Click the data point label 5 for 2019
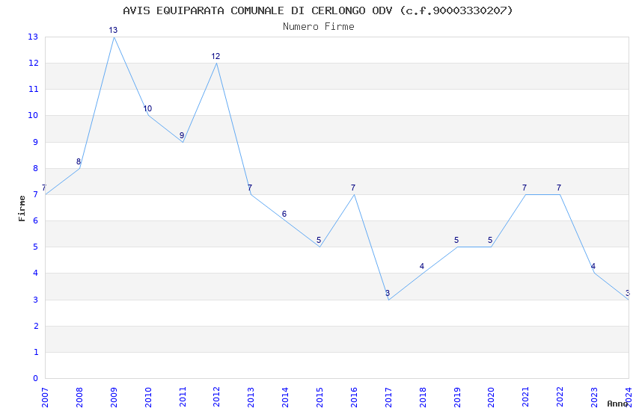636x411 pixels. pos(456,240)
